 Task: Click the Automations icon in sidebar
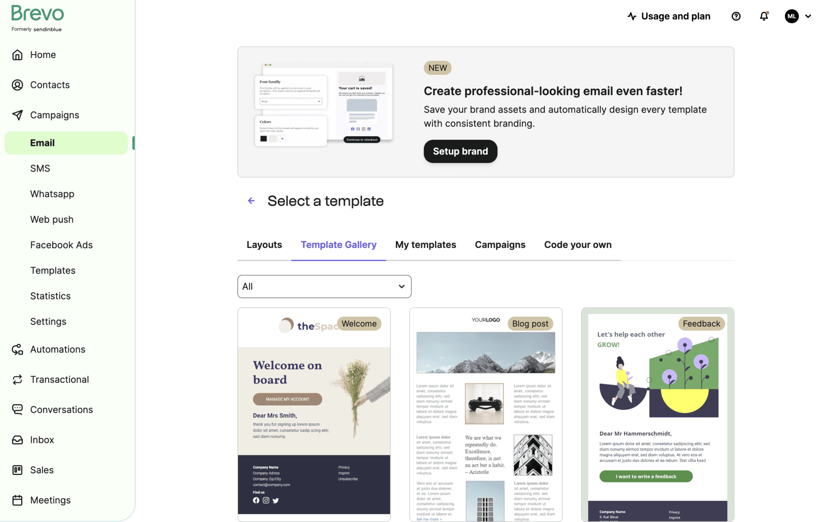17,349
